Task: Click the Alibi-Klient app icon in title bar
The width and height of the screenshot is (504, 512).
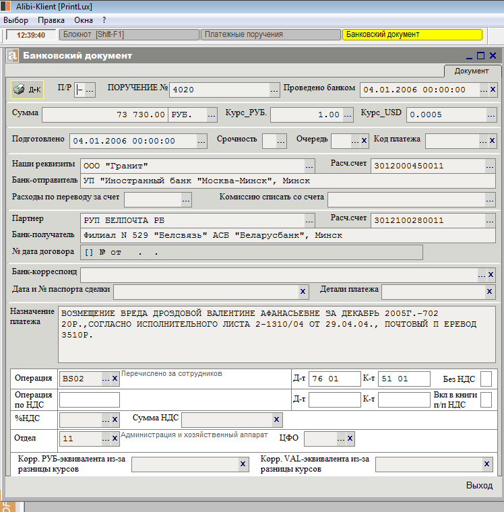Action: pos(5,6)
